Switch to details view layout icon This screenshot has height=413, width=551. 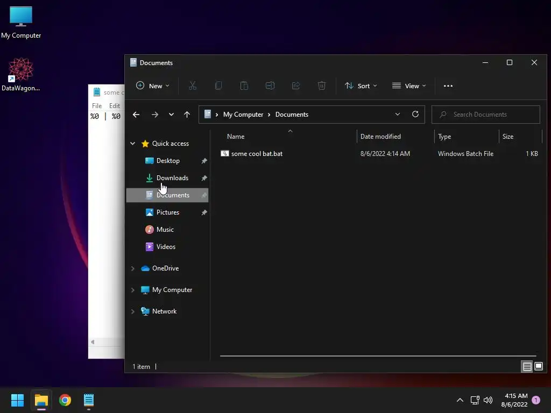[527, 367]
